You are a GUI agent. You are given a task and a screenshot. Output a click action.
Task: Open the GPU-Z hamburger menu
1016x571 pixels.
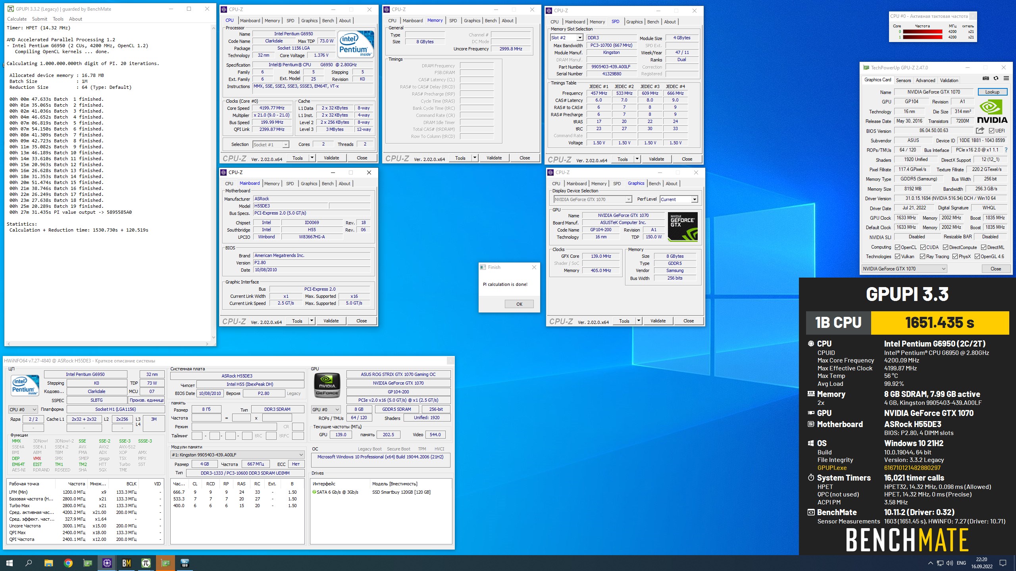[x=1006, y=79]
